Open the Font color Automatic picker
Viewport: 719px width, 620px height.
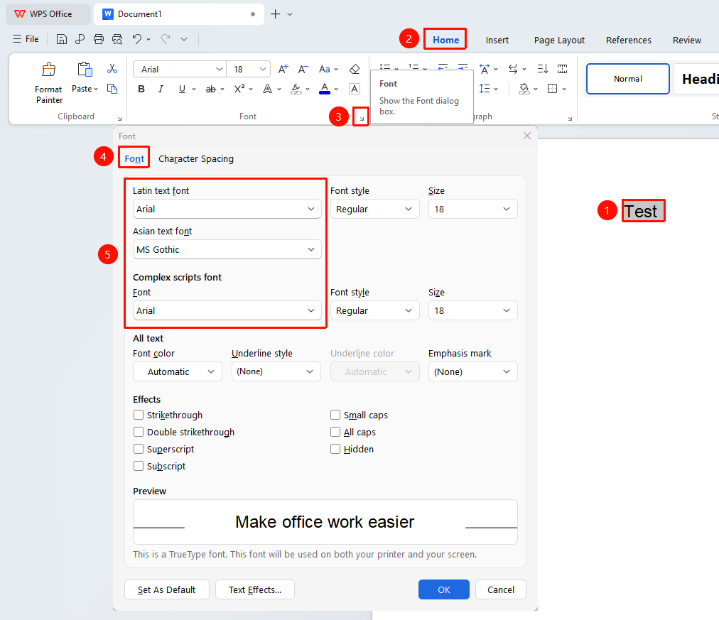pyautogui.click(x=178, y=371)
